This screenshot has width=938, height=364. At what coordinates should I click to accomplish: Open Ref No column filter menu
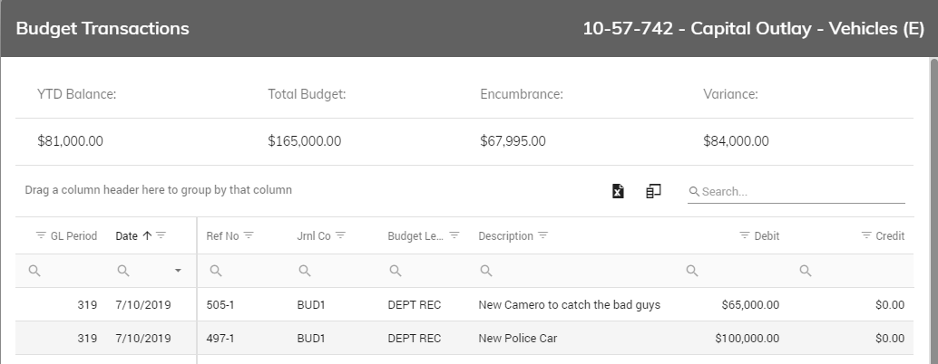pos(249,236)
